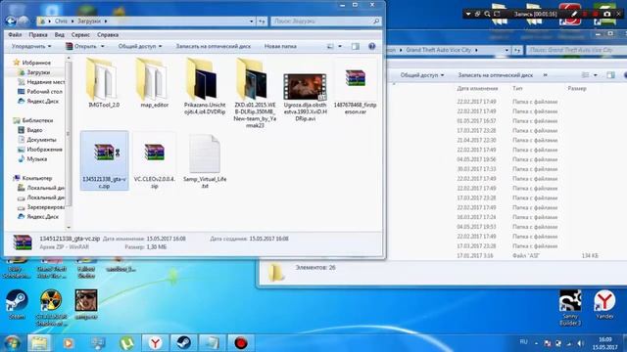Open the Windows Start button
This screenshot has width=627, height=352.
12,343
